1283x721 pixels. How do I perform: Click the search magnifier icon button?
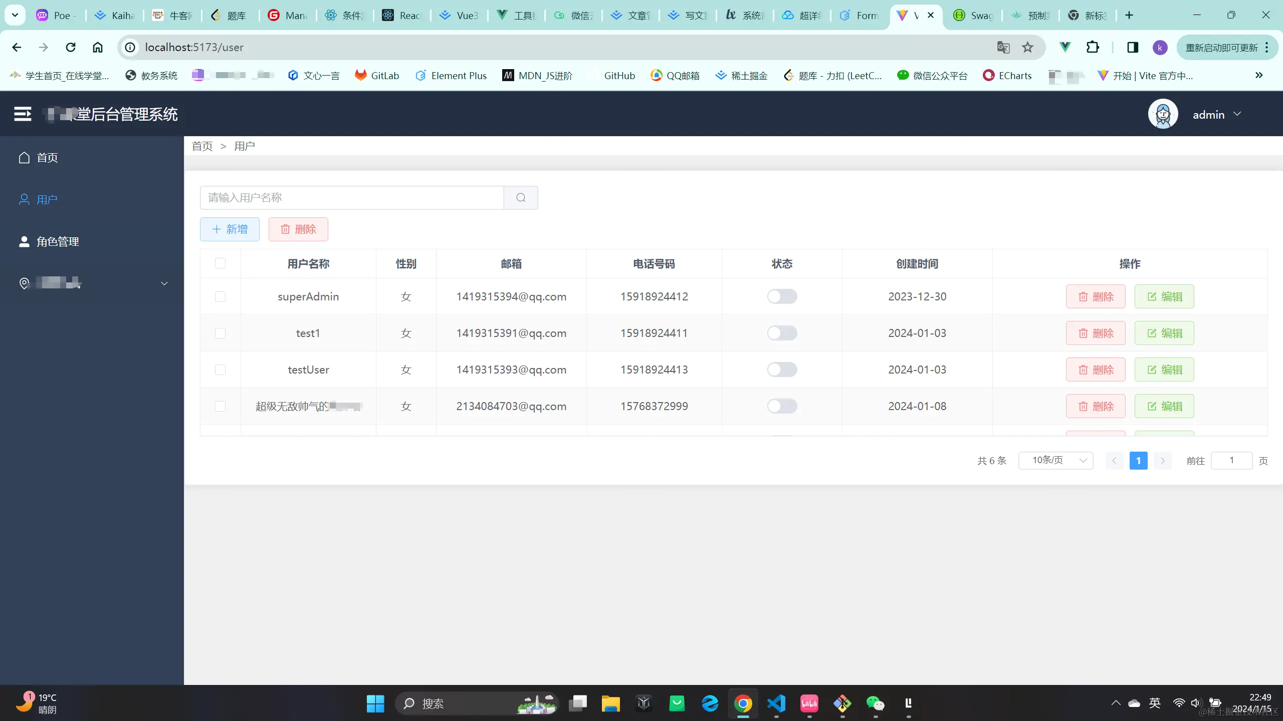point(521,198)
